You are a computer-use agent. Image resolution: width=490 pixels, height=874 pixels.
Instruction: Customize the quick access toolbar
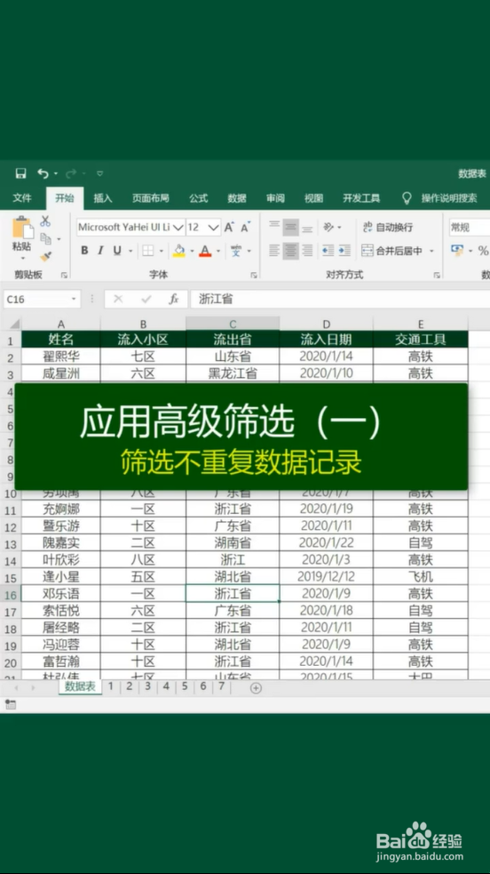click(99, 174)
